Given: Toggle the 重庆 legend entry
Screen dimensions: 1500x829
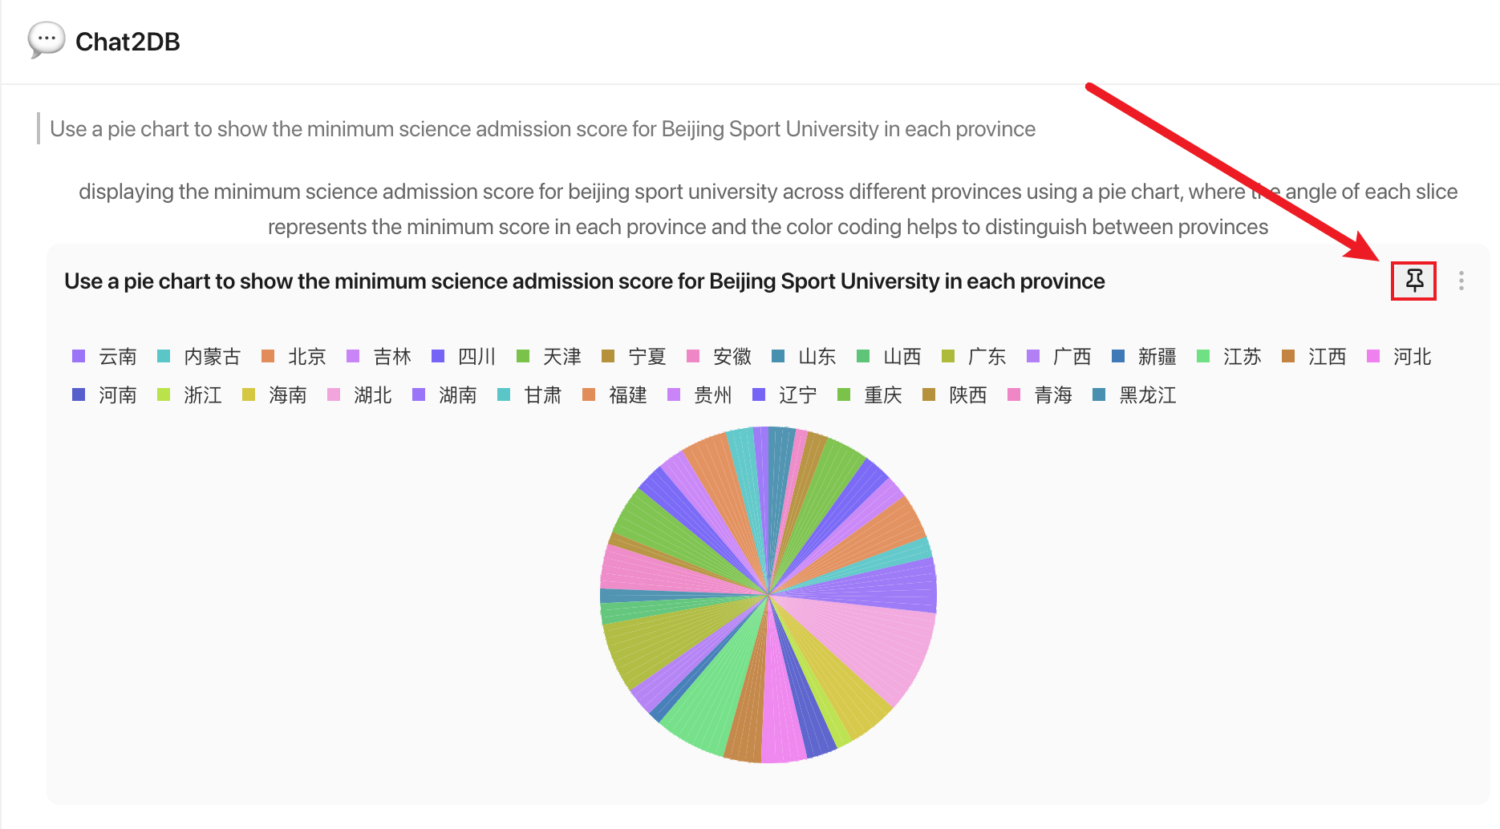Looking at the screenshot, I should pyautogui.click(x=870, y=394).
